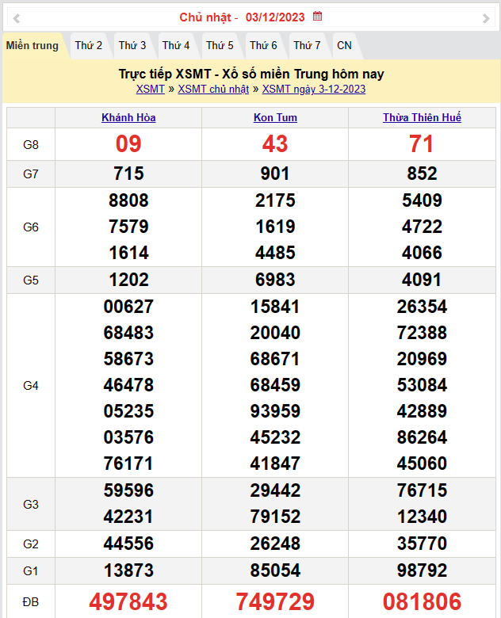Open the calendar date picker icon
This screenshot has height=618, width=501.
(318, 16)
